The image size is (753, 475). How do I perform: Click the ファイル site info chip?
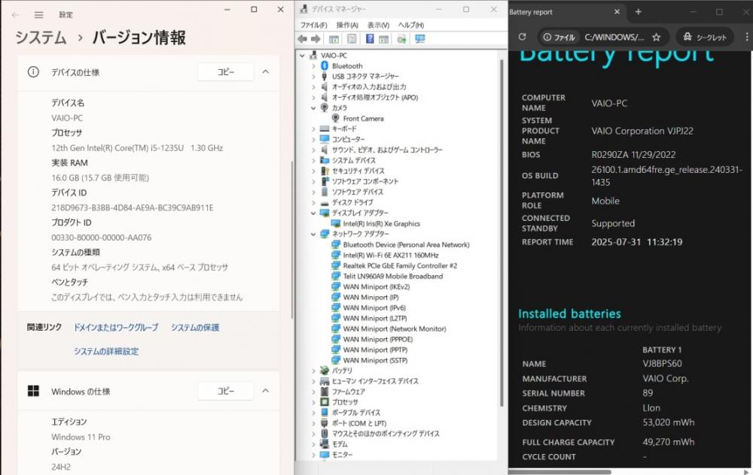coord(559,37)
